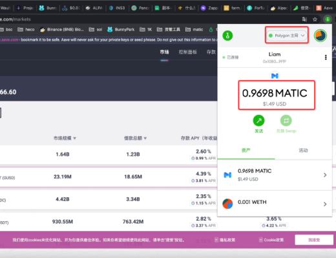Image resolution: width=336 pixels, height=258 pixels.
Task: Select the Markets tab on the Aave page
Action: click(164, 52)
